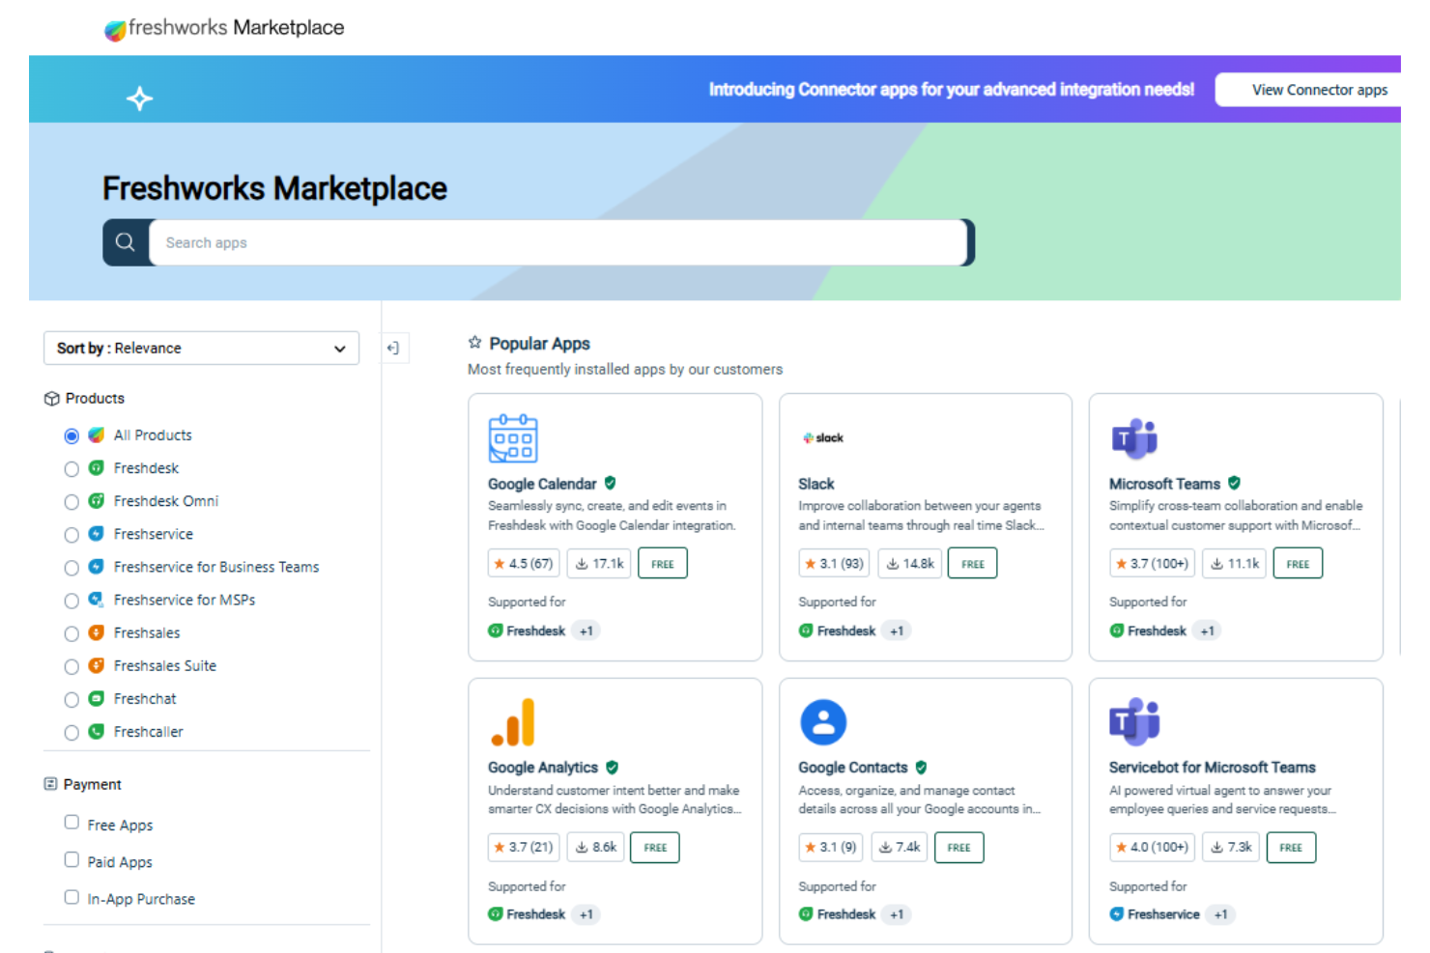Collapse the filters sidebar with the arrow

394,348
